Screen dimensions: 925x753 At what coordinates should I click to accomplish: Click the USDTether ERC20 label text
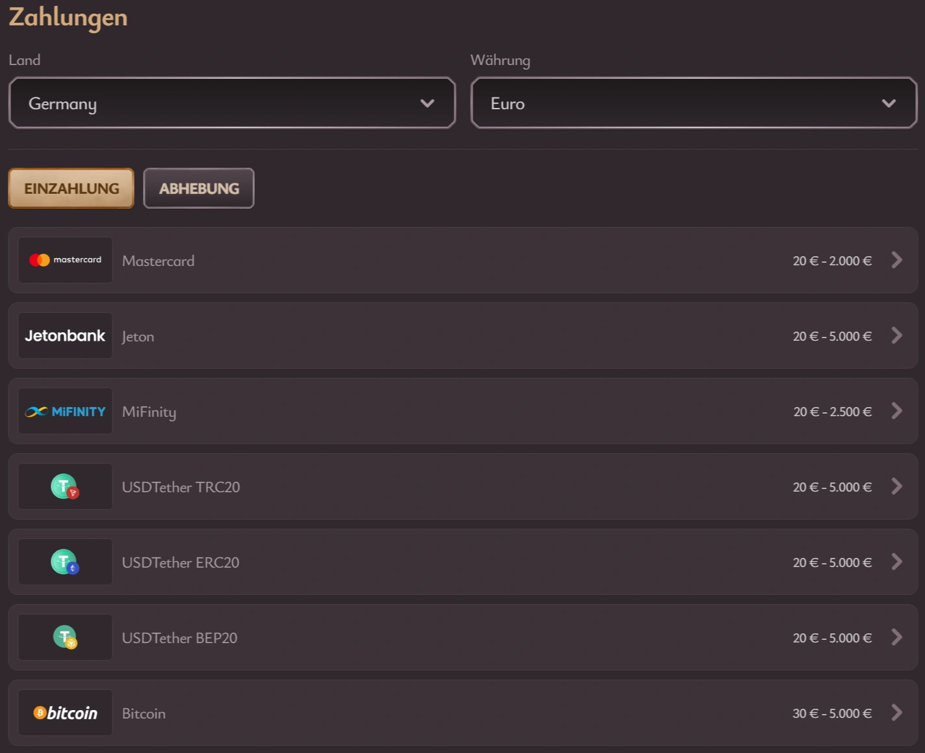tap(181, 562)
